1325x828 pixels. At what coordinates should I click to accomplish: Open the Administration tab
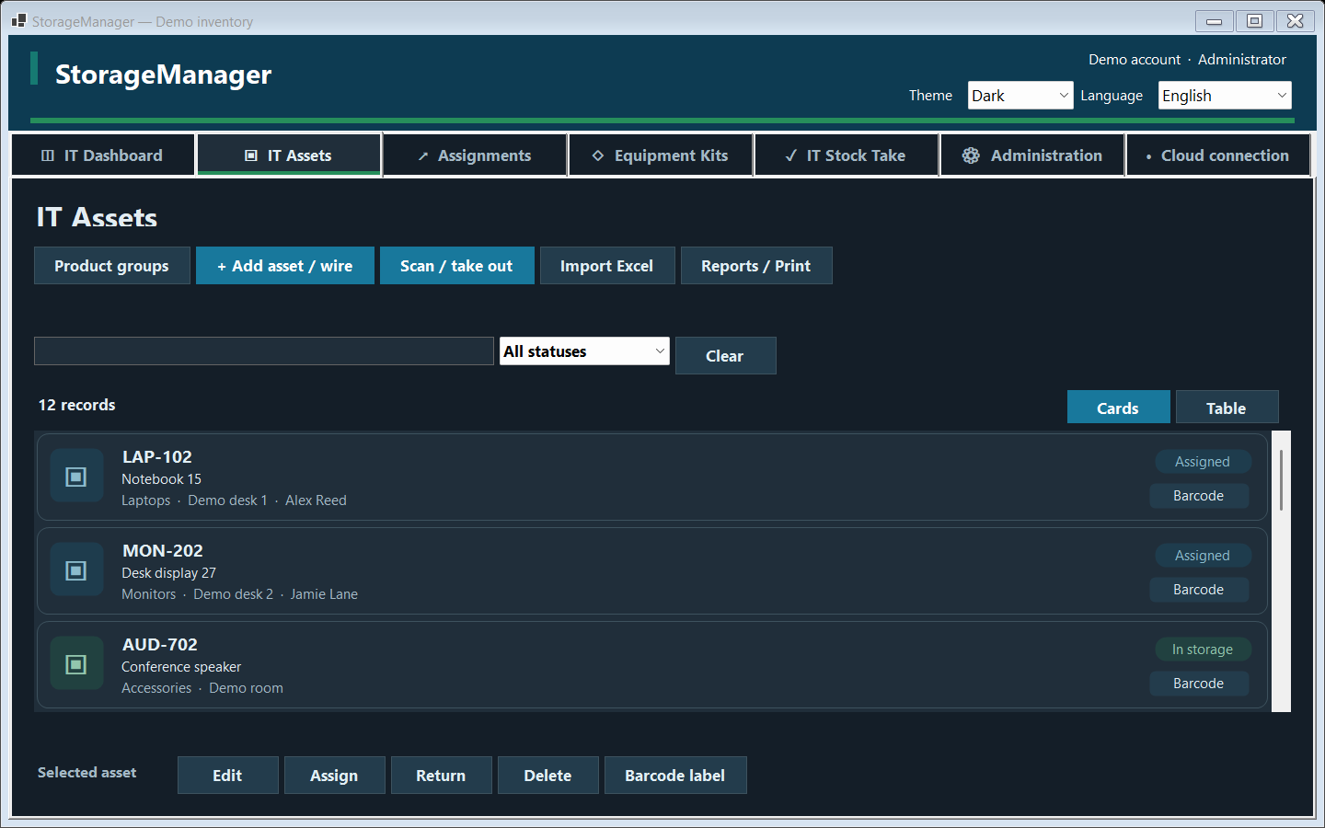click(1032, 155)
